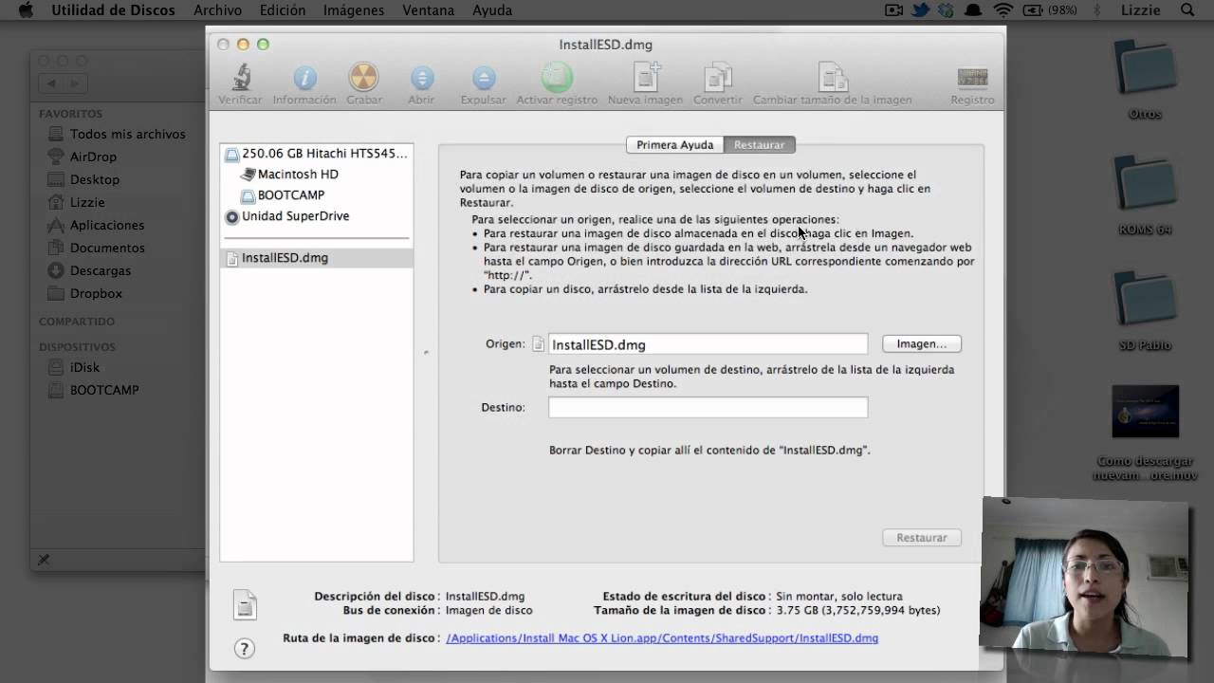Select the Otros desktop folder
Image resolution: width=1214 pixels, height=683 pixels.
click(x=1145, y=70)
